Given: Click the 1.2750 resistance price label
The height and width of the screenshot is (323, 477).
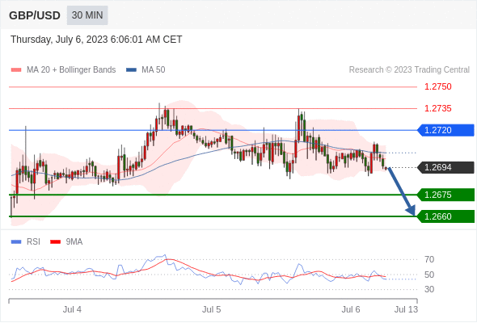Looking at the screenshot, I should 438,87.
